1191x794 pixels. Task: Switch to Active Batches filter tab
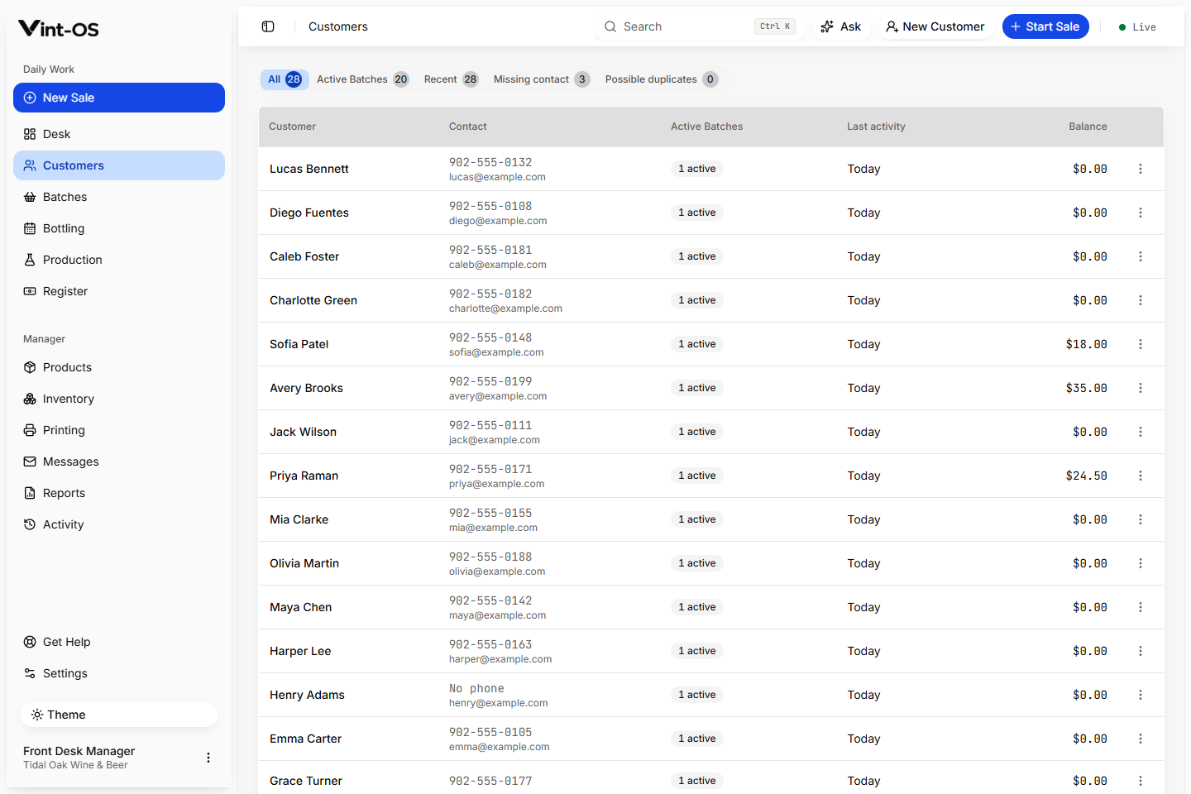[362, 79]
